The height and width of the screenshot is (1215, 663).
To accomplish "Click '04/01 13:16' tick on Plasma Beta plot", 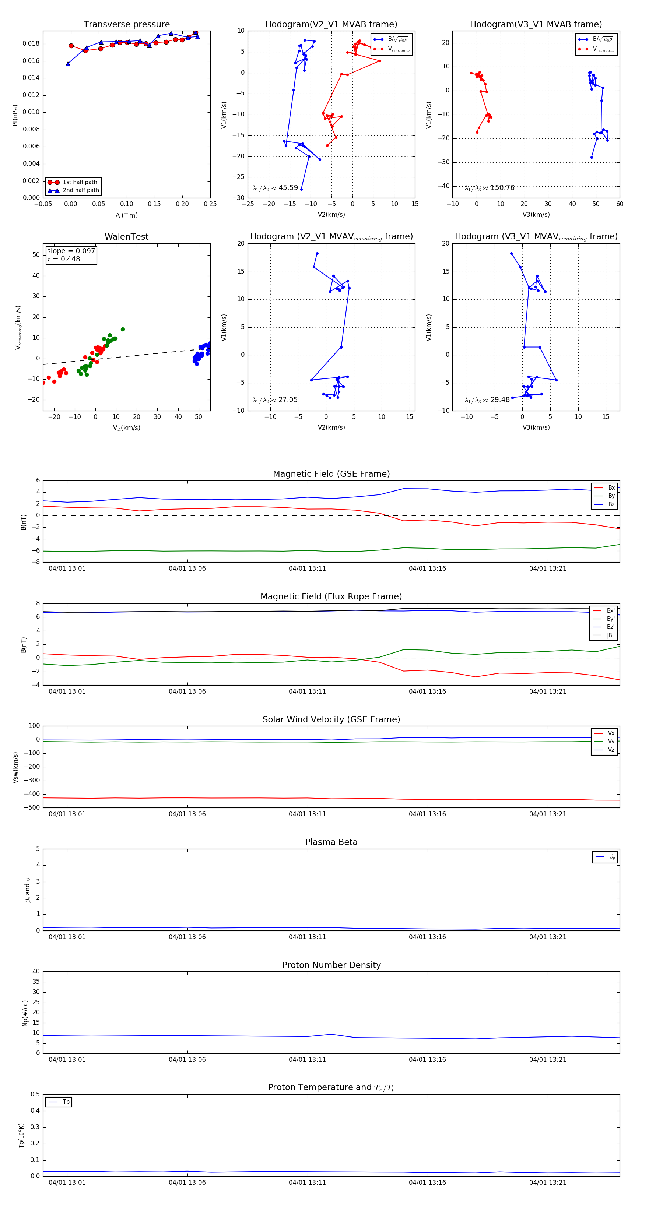I will pyautogui.click(x=428, y=937).
